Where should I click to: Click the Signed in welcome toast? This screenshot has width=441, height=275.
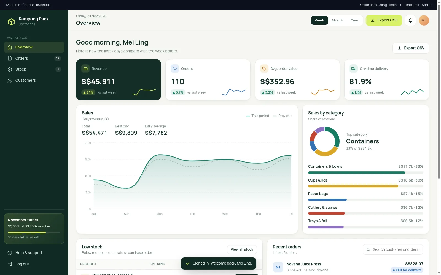219,263
